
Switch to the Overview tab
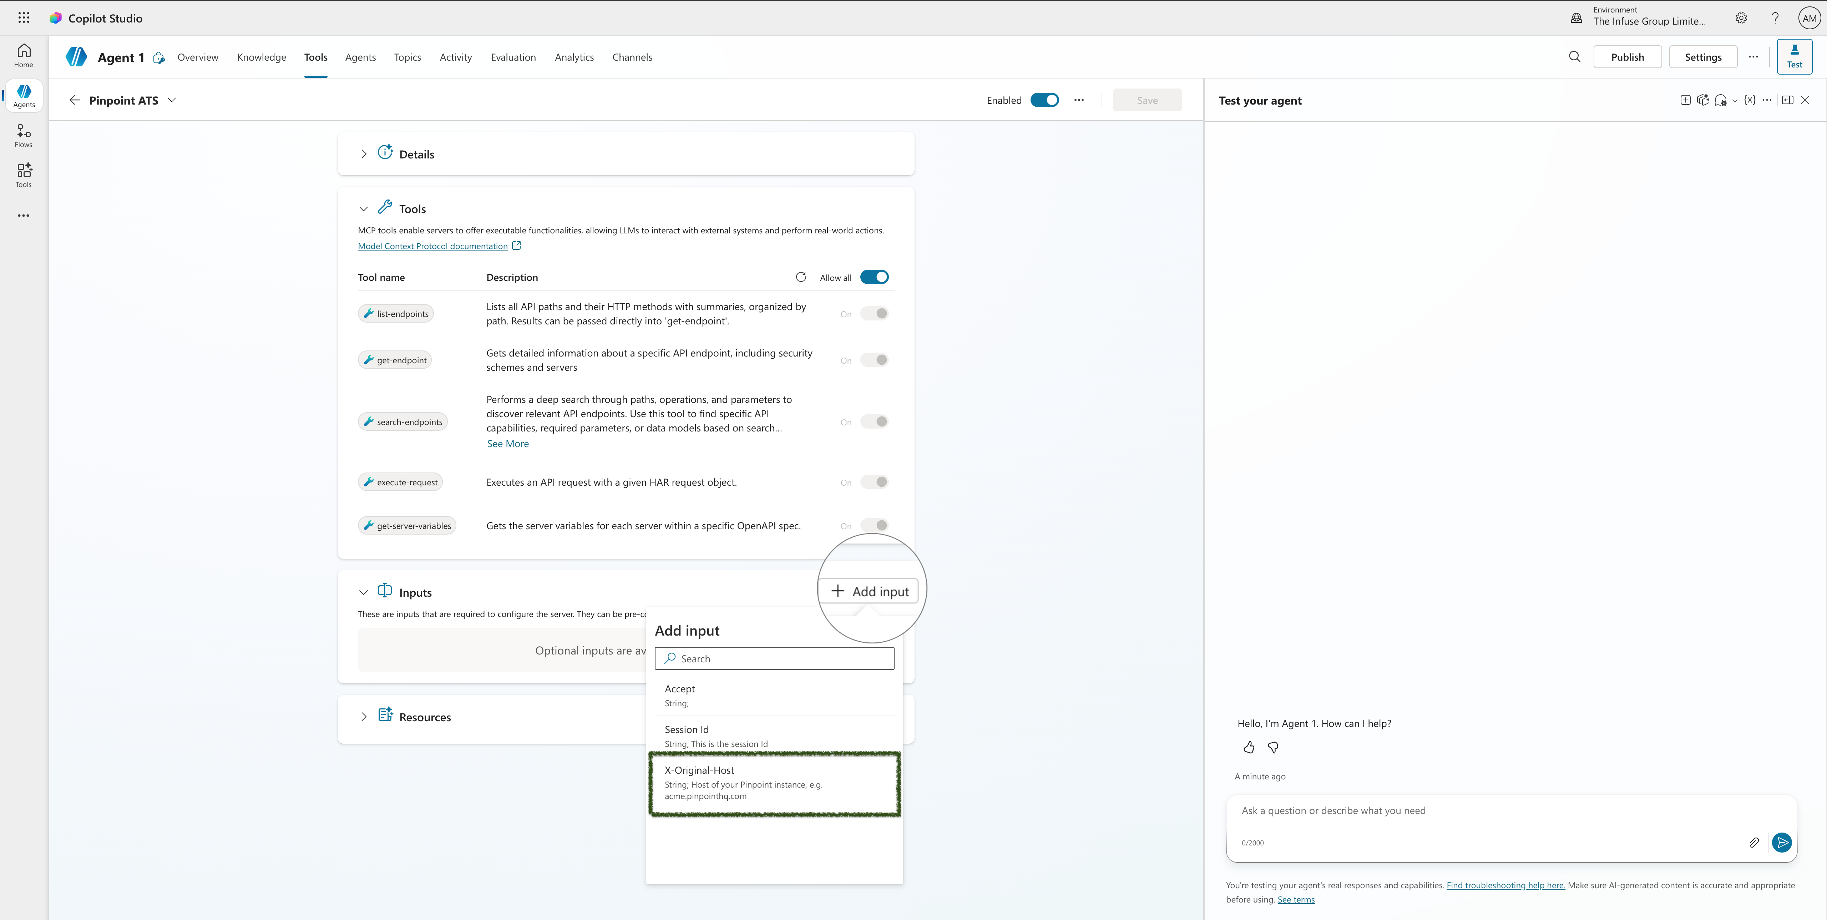click(x=198, y=57)
